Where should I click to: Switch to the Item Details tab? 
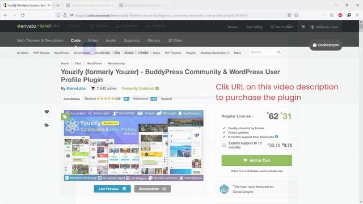coord(71,99)
